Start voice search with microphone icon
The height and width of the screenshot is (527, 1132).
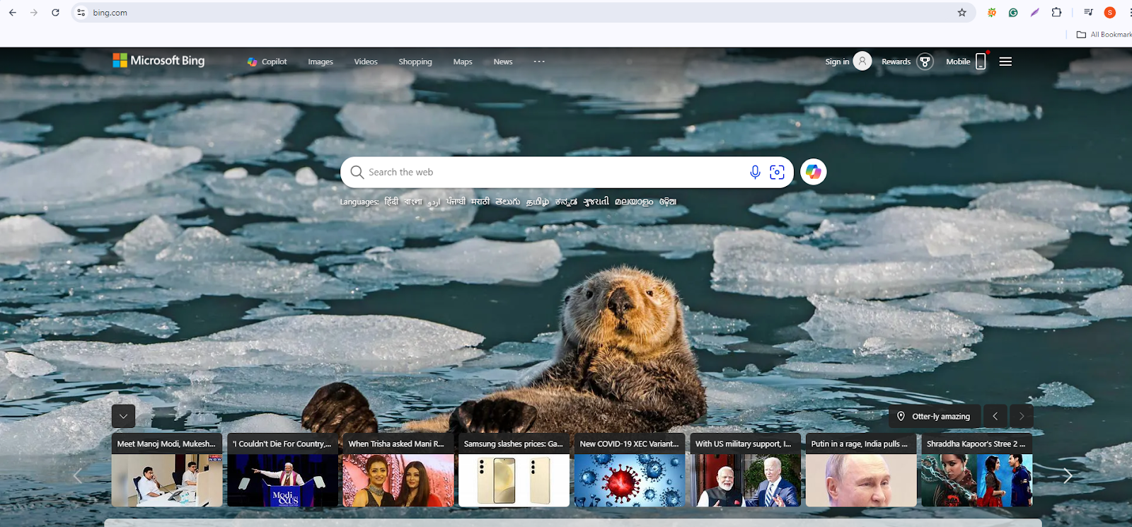pos(755,172)
